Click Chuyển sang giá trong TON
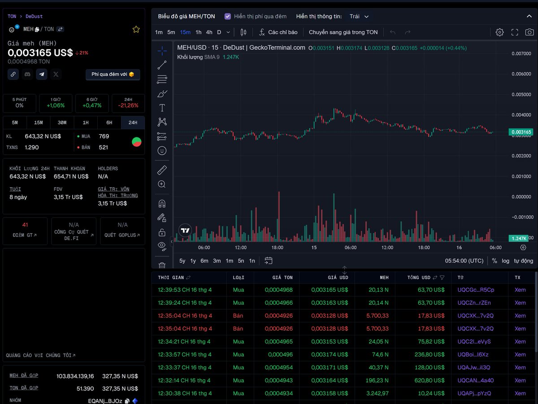The height and width of the screenshot is (404, 538). [x=343, y=32]
